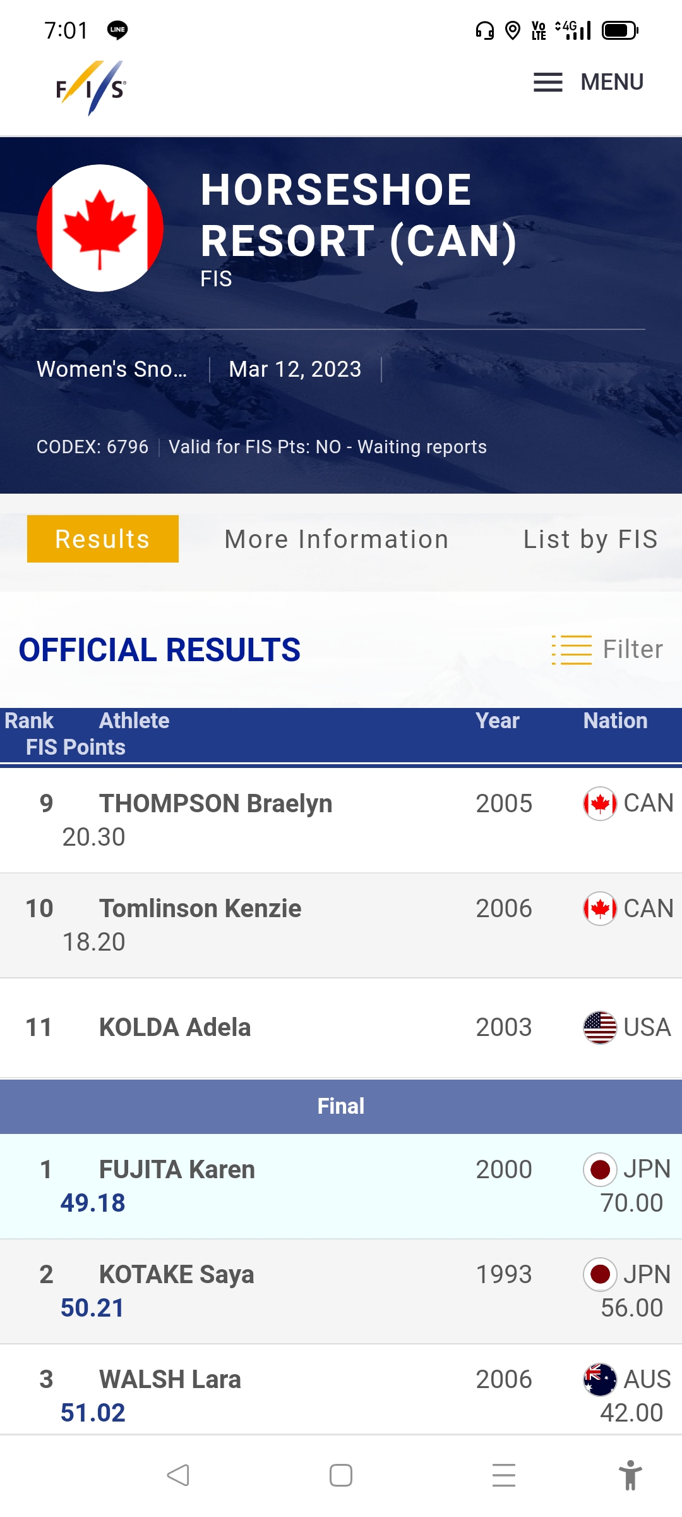Tap the FIS logo
The image size is (682, 1517).
coord(91,88)
